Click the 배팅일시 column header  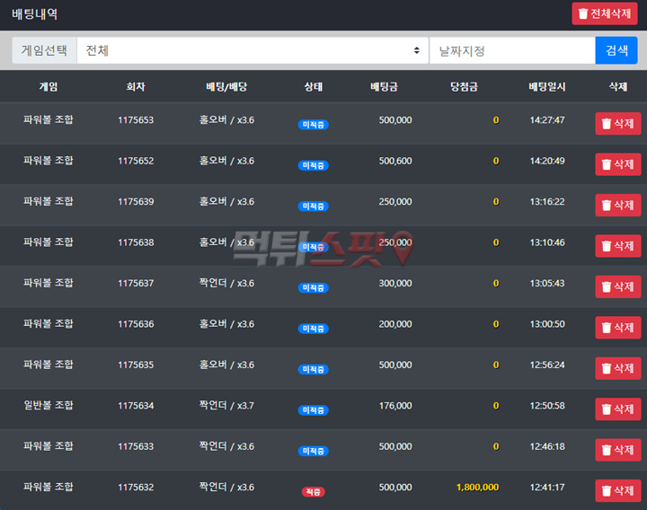[547, 86]
